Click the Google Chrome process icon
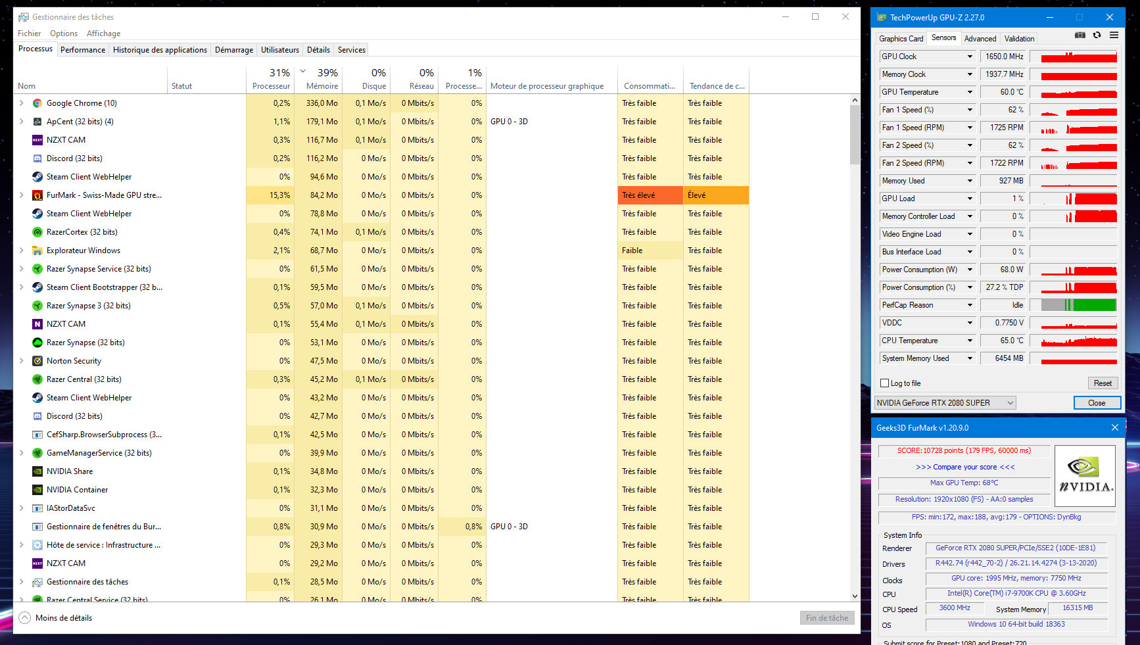The width and height of the screenshot is (1140, 645). coord(37,103)
